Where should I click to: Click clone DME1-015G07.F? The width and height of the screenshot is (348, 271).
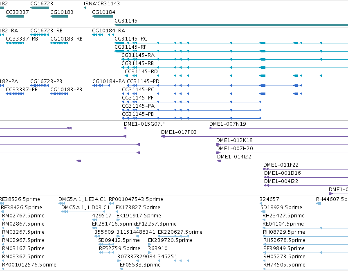pyautogui.click(x=144, y=124)
